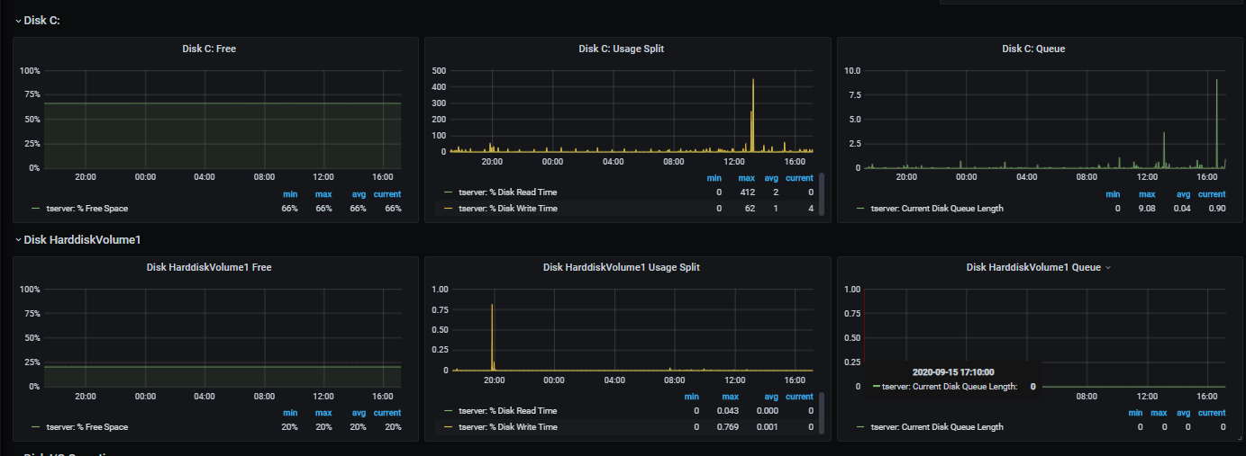This screenshot has height=456, width=1246.
Task: Sort Disk C: Free legend by max
Action: coord(323,194)
